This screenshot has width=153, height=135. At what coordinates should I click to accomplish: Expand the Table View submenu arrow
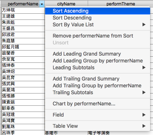tap(144, 126)
